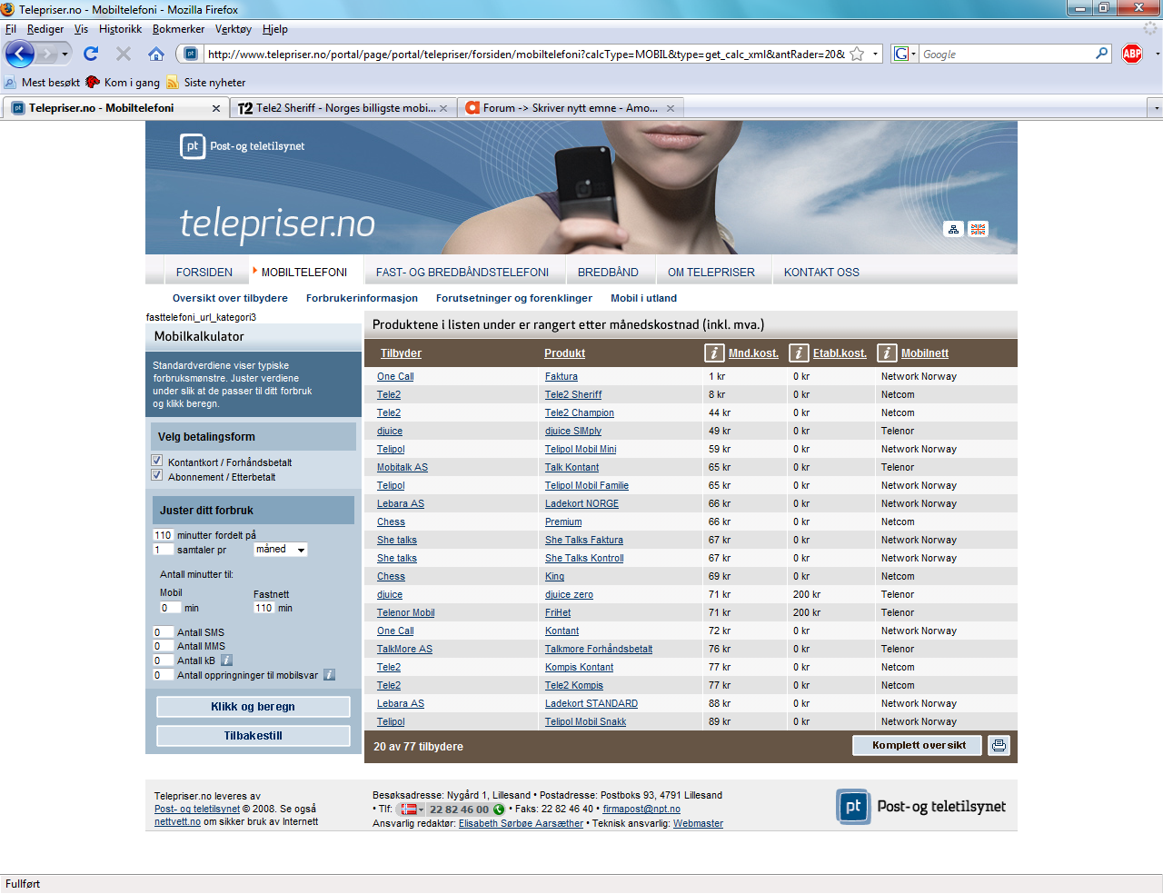This screenshot has width=1163, height=894.
Task: Click the Klikk og beregn button
Action: tap(253, 707)
